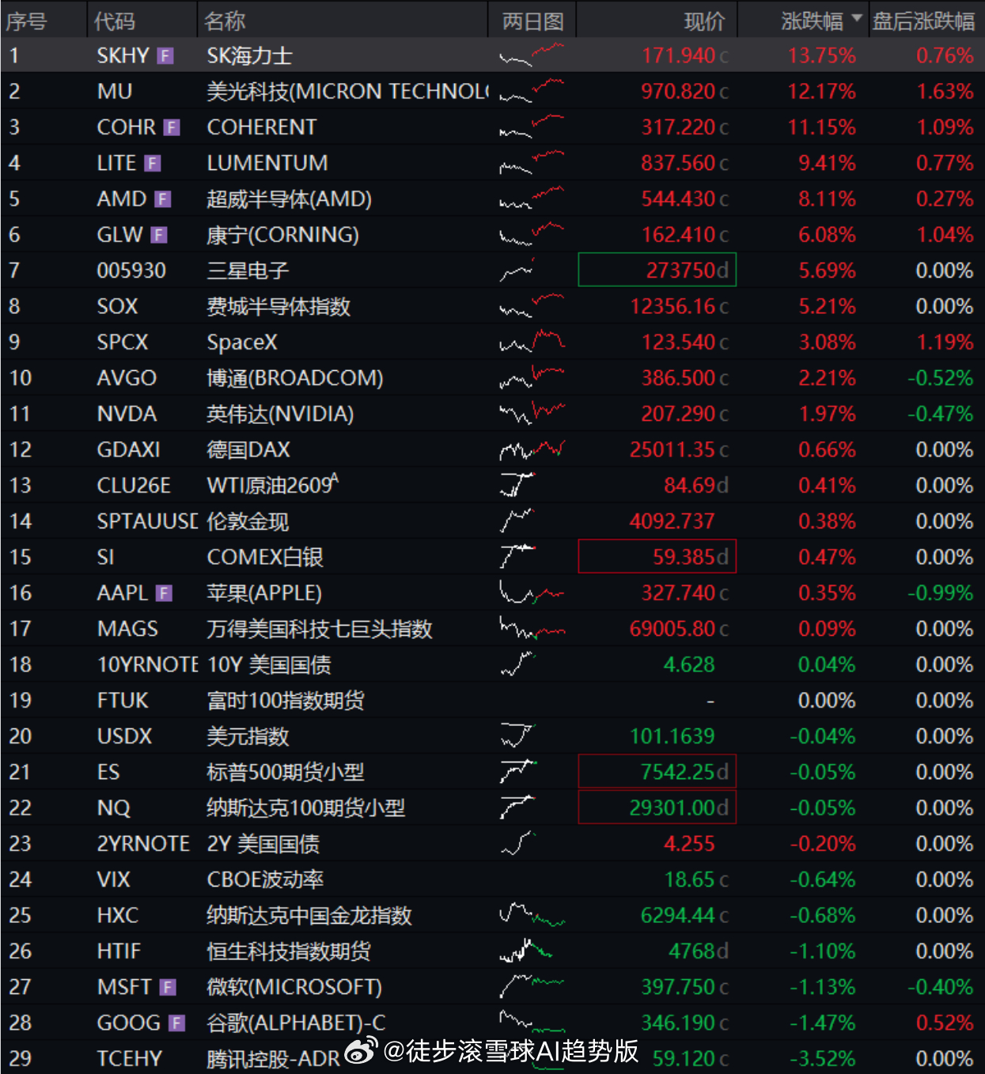The width and height of the screenshot is (985, 1074).
Task: Click the F badge next to GOOG
Action: pyautogui.click(x=176, y=1023)
